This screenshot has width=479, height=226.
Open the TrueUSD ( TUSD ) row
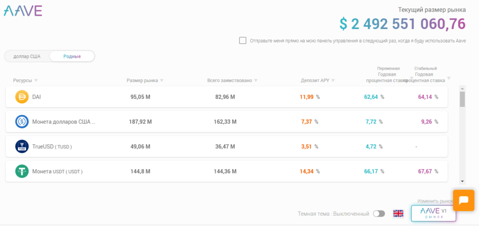point(227,147)
